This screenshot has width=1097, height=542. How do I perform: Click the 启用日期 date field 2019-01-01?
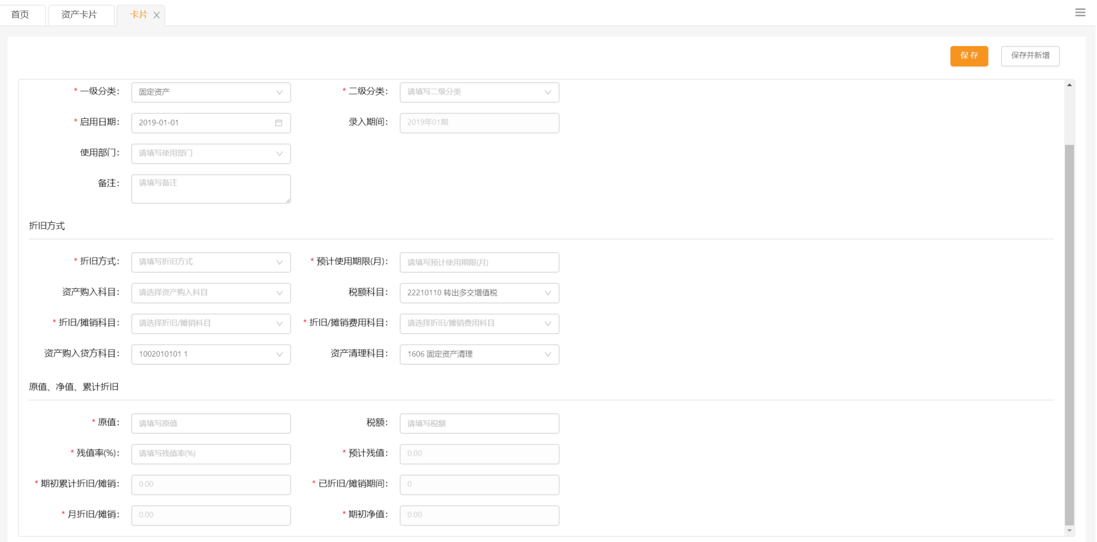pos(211,123)
